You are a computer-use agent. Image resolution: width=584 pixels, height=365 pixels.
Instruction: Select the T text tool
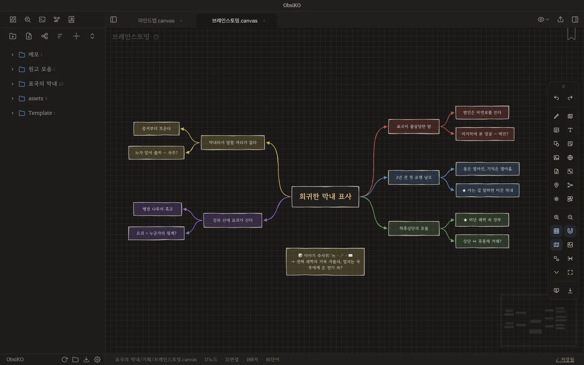click(570, 130)
